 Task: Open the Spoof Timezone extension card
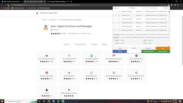click(x=69, y=75)
